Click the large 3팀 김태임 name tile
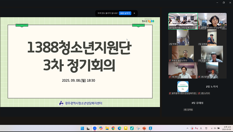233x132 pixels. pos(197,103)
